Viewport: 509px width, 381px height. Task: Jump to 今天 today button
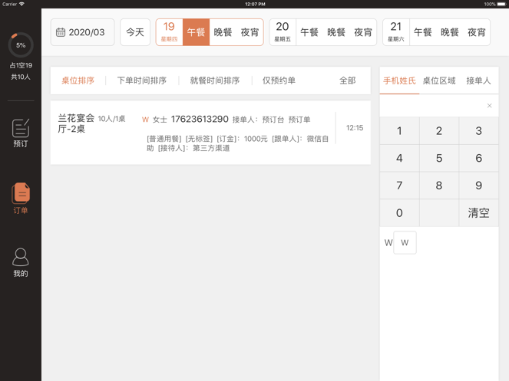(135, 32)
